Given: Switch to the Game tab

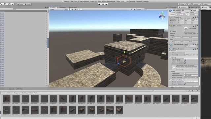Looking at the screenshot, I should [x=204, y=7].
